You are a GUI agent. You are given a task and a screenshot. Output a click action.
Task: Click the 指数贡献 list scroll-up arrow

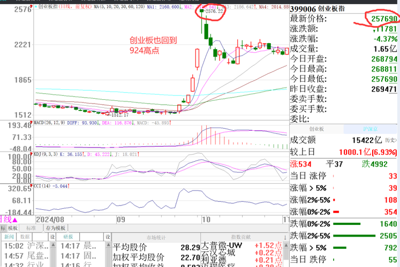coord(286,246)
